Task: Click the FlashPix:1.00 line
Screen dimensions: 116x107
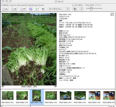Action: pos(64,72)
